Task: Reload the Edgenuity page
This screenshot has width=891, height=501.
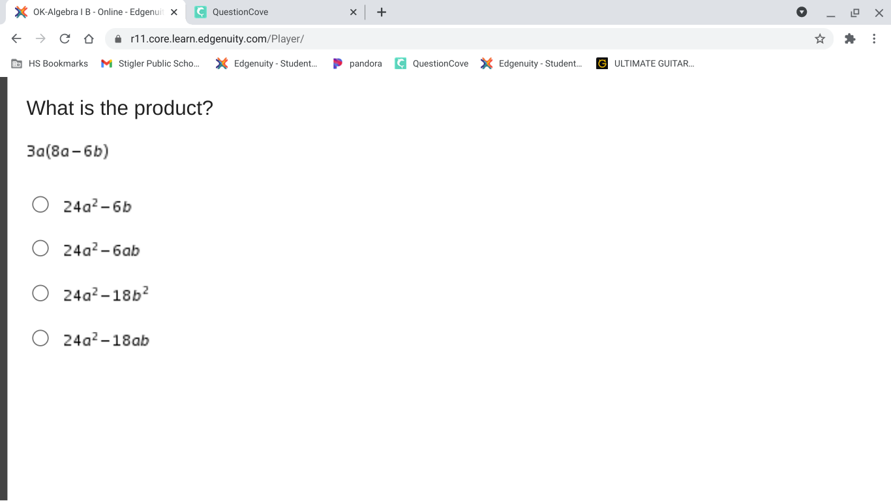Action: click(65, 38)
